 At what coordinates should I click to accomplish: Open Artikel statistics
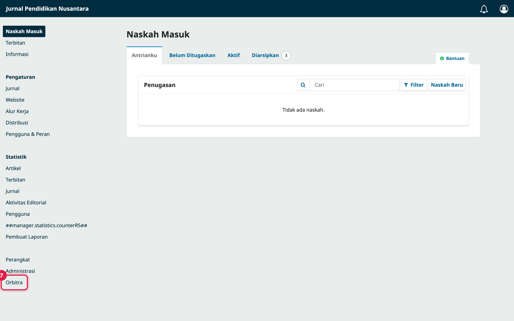pyautogui.click(x=13, y=168)
